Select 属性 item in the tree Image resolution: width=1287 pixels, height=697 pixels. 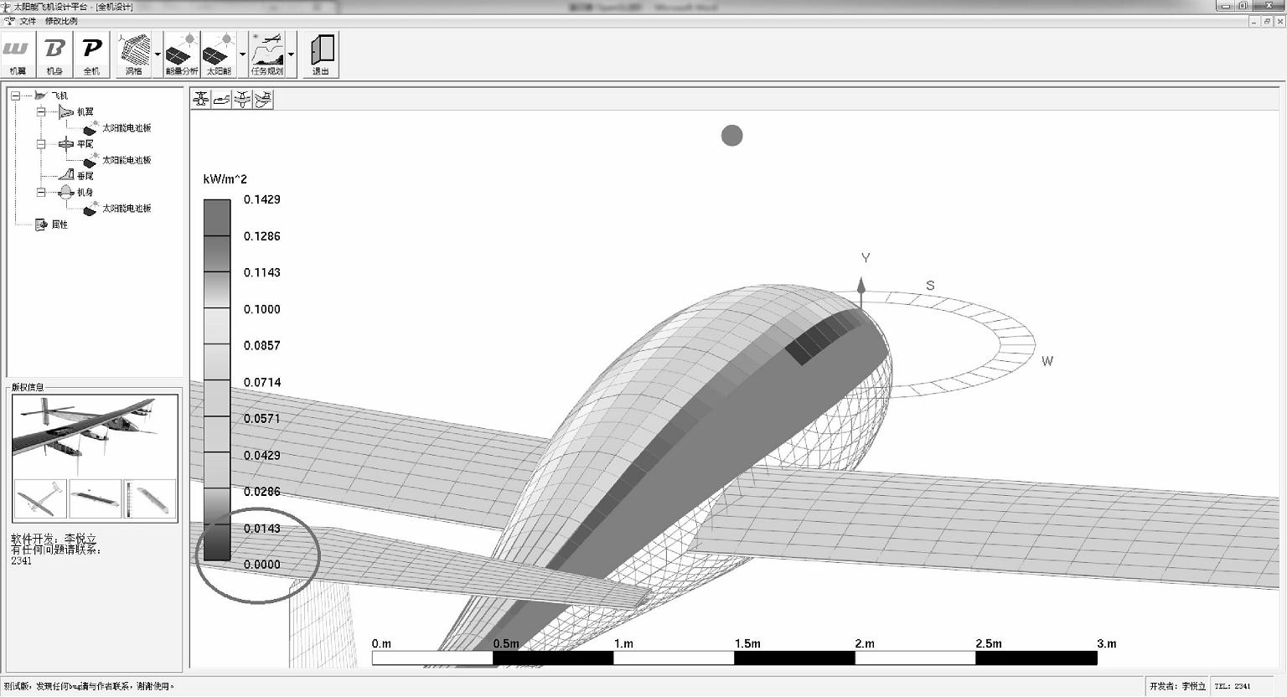[x=59, y=225]
